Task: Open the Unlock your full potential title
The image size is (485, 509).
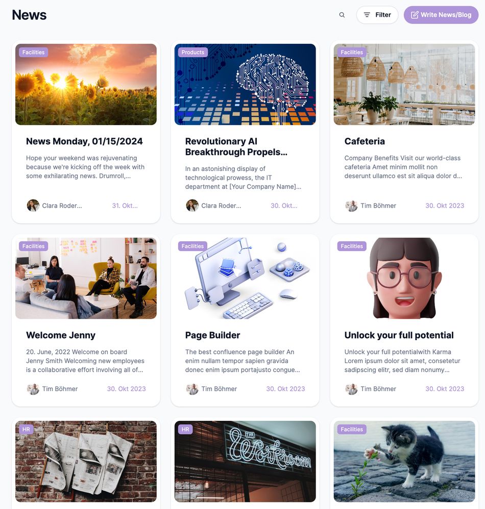Action: click(x=399, y=335)
